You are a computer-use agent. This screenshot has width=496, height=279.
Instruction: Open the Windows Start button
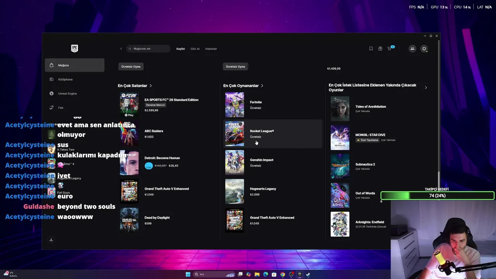[x=188, y=274]
